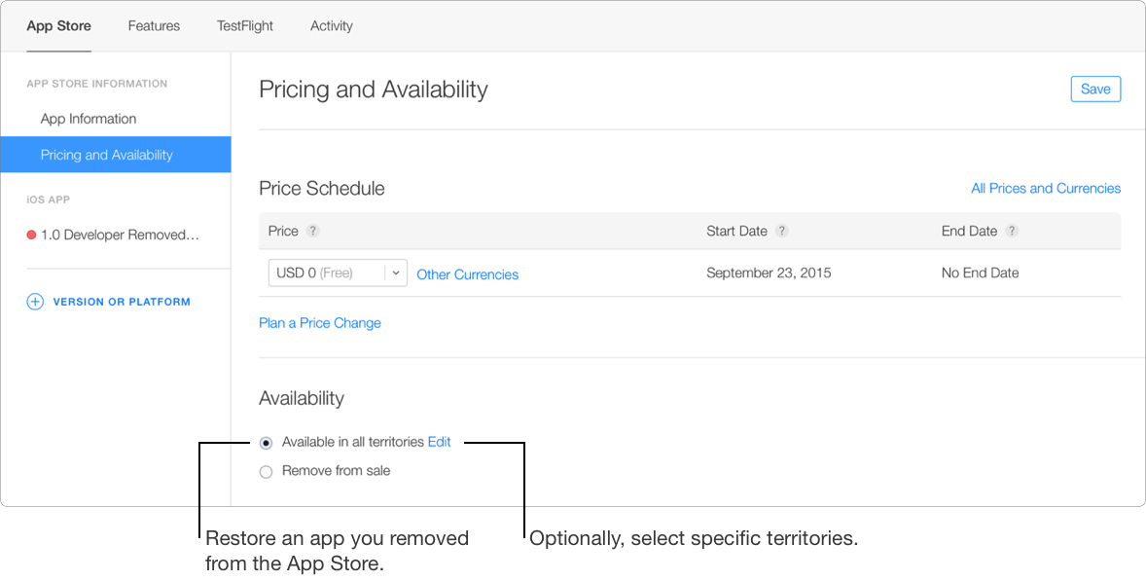Screen dimensions: 1146x581
Task: Click the plus icon beside Version or Platform
Action: 35,302
